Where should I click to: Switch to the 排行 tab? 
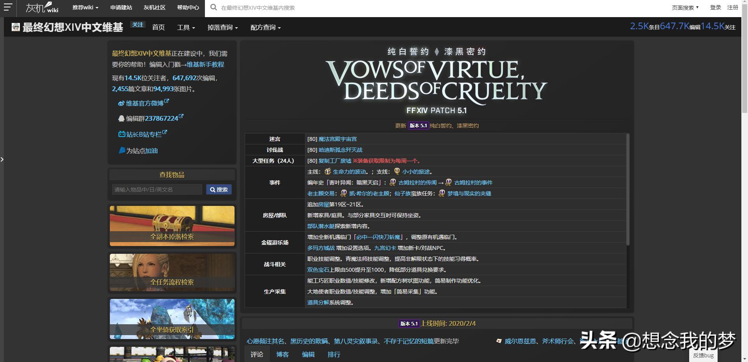coord(334,354)
